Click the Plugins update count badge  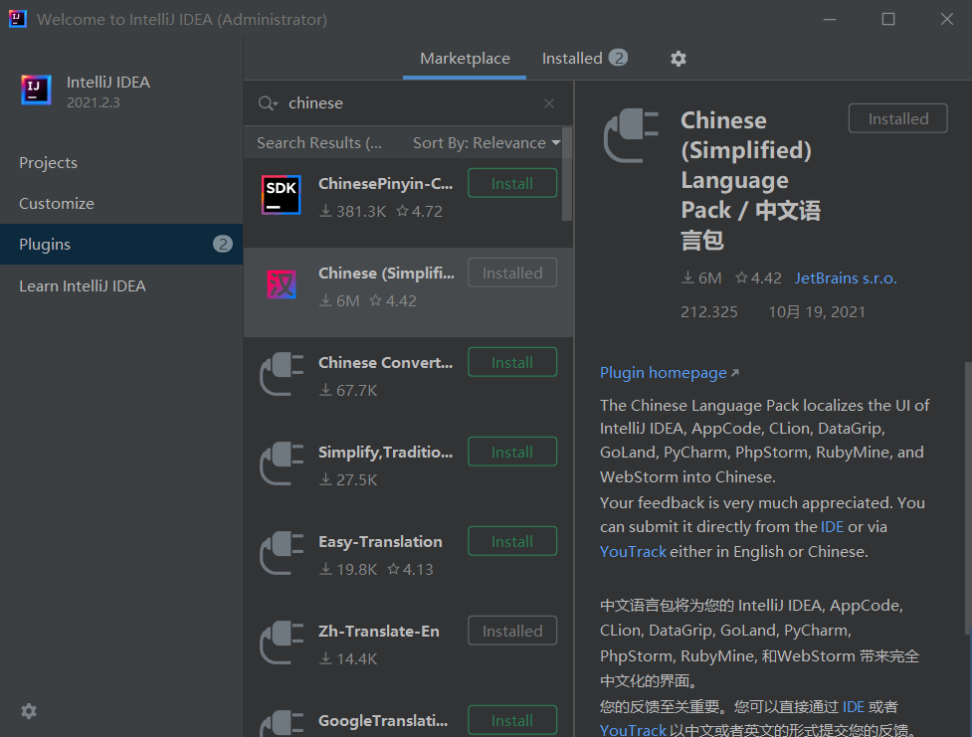(223, 245)
